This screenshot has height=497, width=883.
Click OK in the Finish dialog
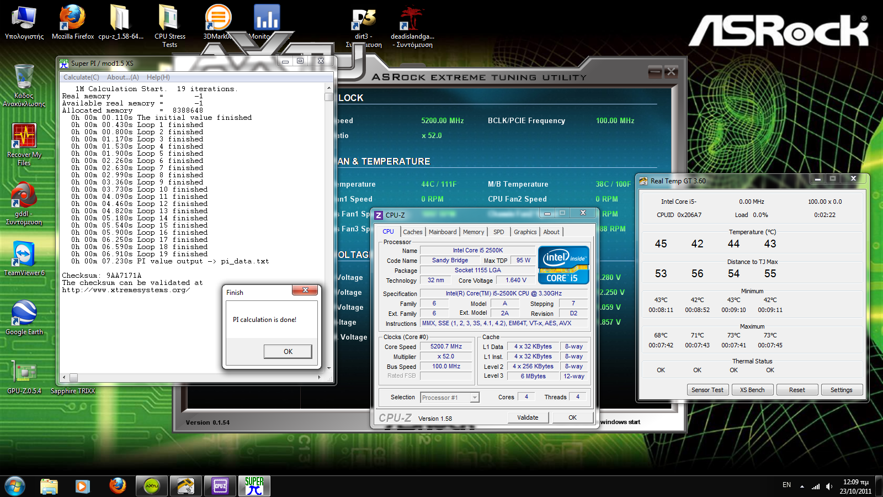288,351
